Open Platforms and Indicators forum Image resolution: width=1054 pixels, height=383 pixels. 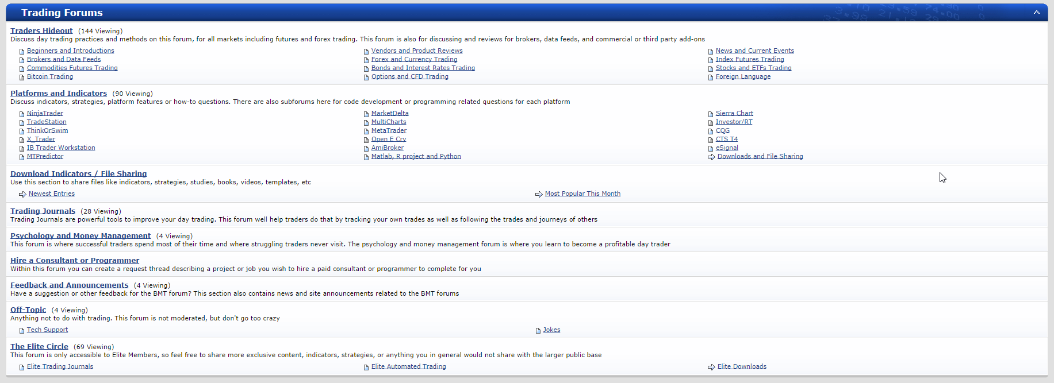click(59, 94)
